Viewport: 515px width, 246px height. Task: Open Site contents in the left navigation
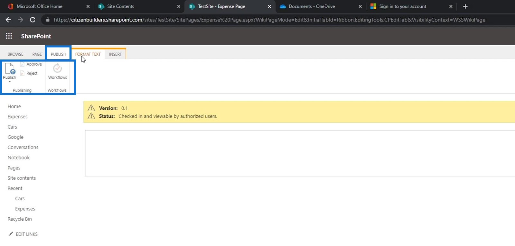22,178
